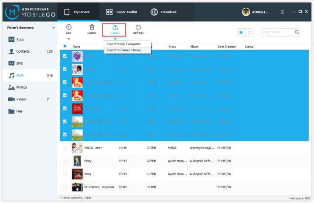Screen dimensions: 314x203
Task: Click the Mr.Children - Hypnosis album thumbnail
Action: [77, 187]
